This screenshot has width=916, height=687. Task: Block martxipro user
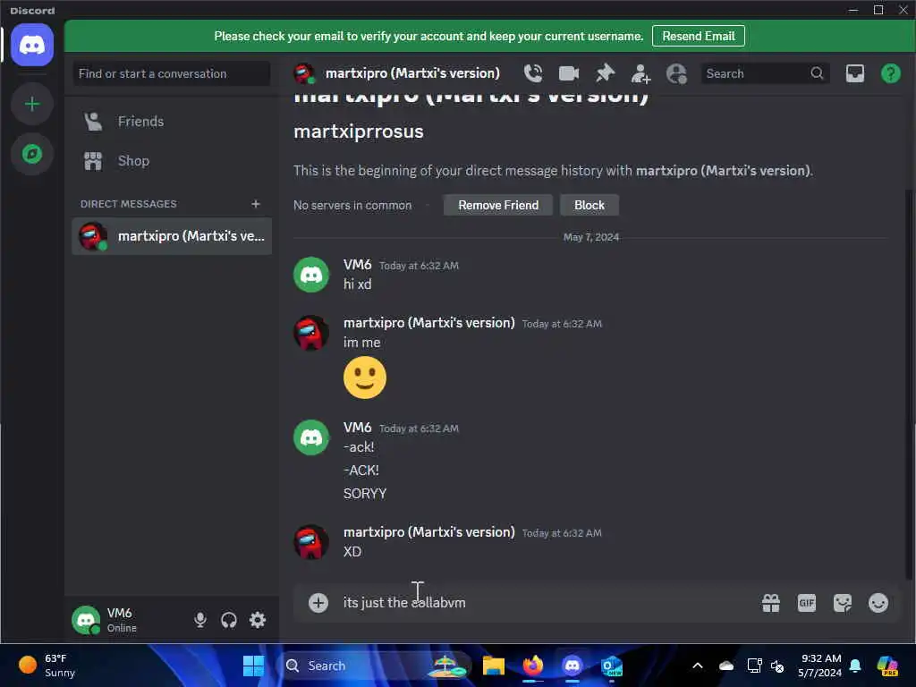[x=589, y=205]
